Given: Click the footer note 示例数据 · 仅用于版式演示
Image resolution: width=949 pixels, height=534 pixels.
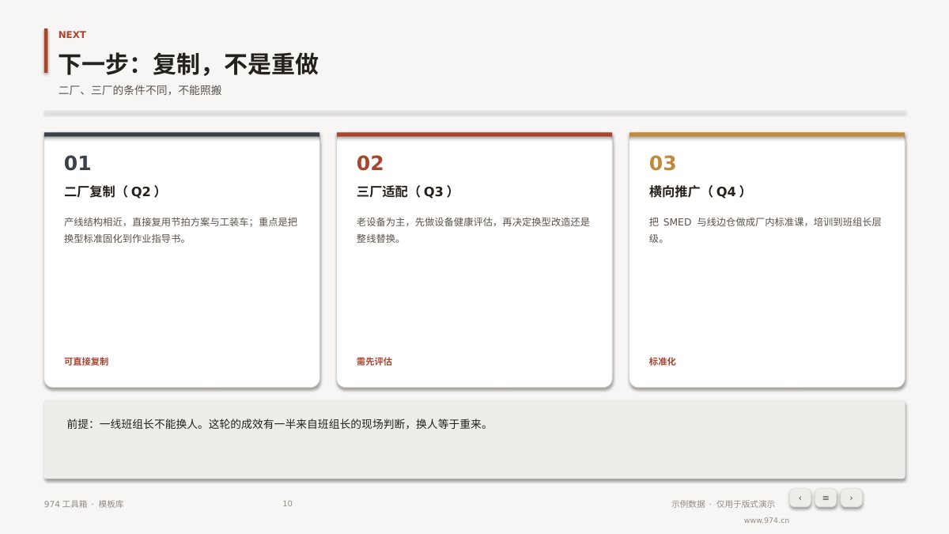Looking at the screenshot, I should (x=723, y=504).
